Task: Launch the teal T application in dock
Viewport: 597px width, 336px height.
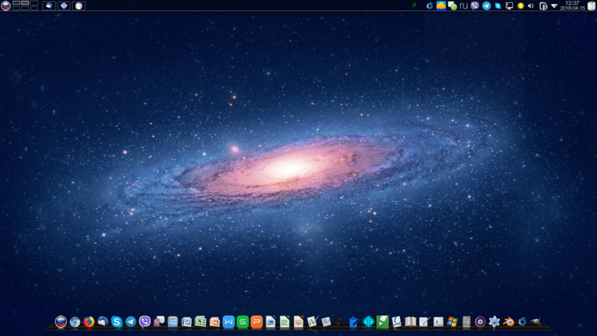Action: pos(368,322)
